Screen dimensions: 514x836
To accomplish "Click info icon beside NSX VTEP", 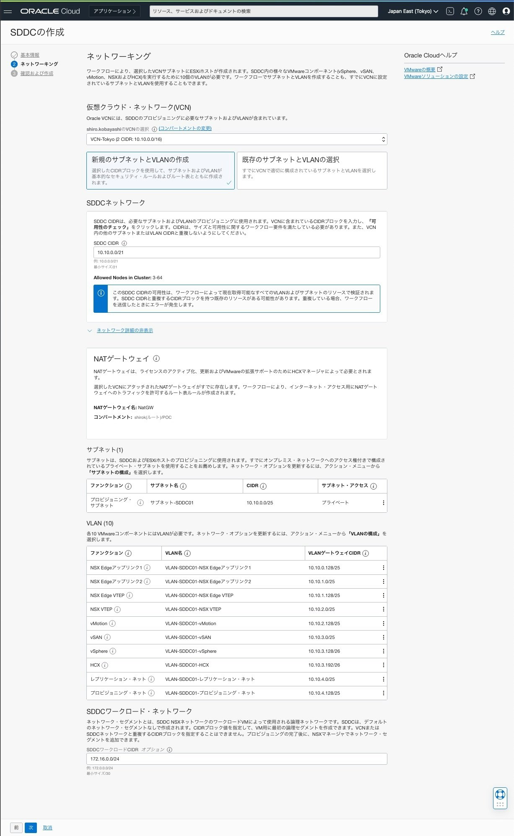I will pos(117,610).
